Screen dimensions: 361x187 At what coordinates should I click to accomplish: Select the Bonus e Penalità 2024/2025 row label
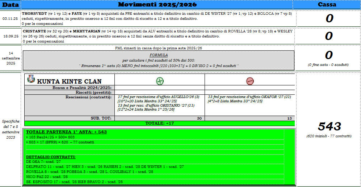pyautogui.click(x=81, y=88)
